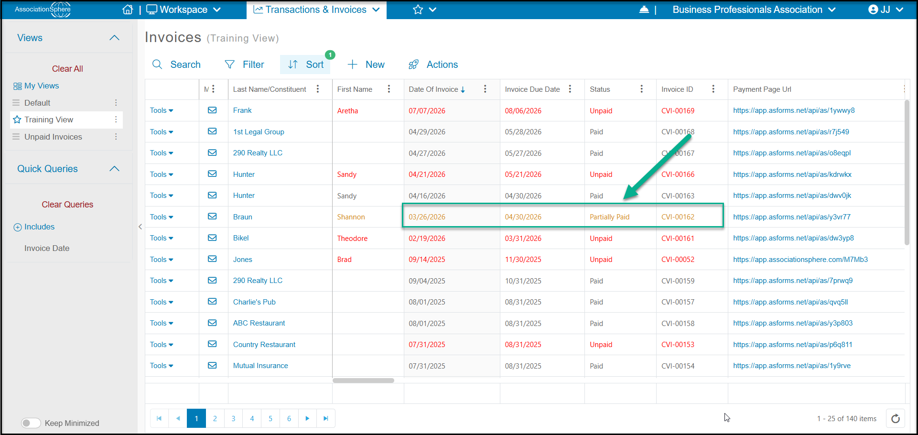Click the notification bell icon
Image resolution: width=918 pixels, height=435 pixels.
(x=644, y=10)
